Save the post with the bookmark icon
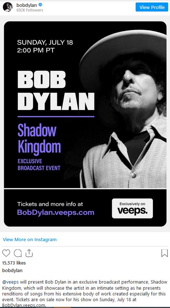 pyautogui.click(x=165, y=253)
